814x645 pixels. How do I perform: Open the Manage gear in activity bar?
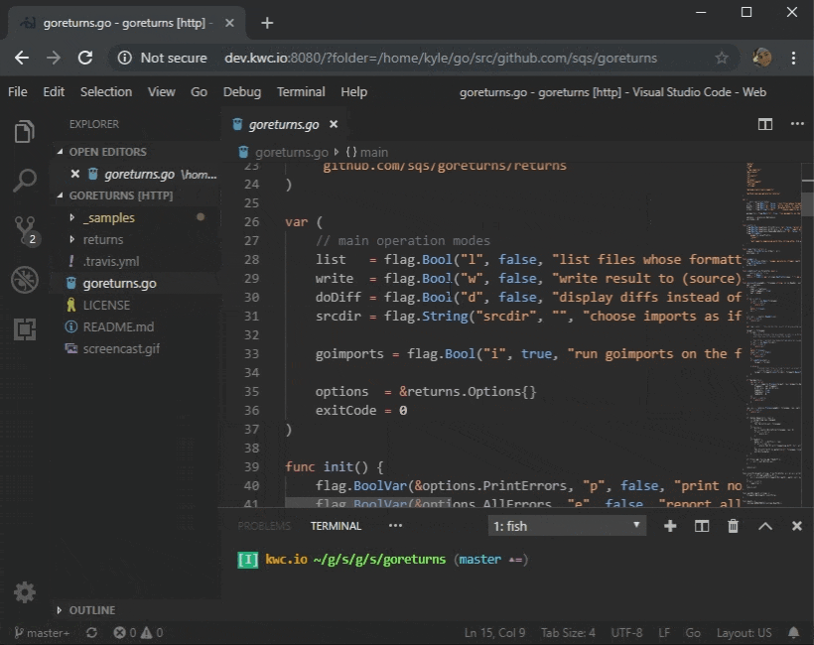(x=25, y=592)
